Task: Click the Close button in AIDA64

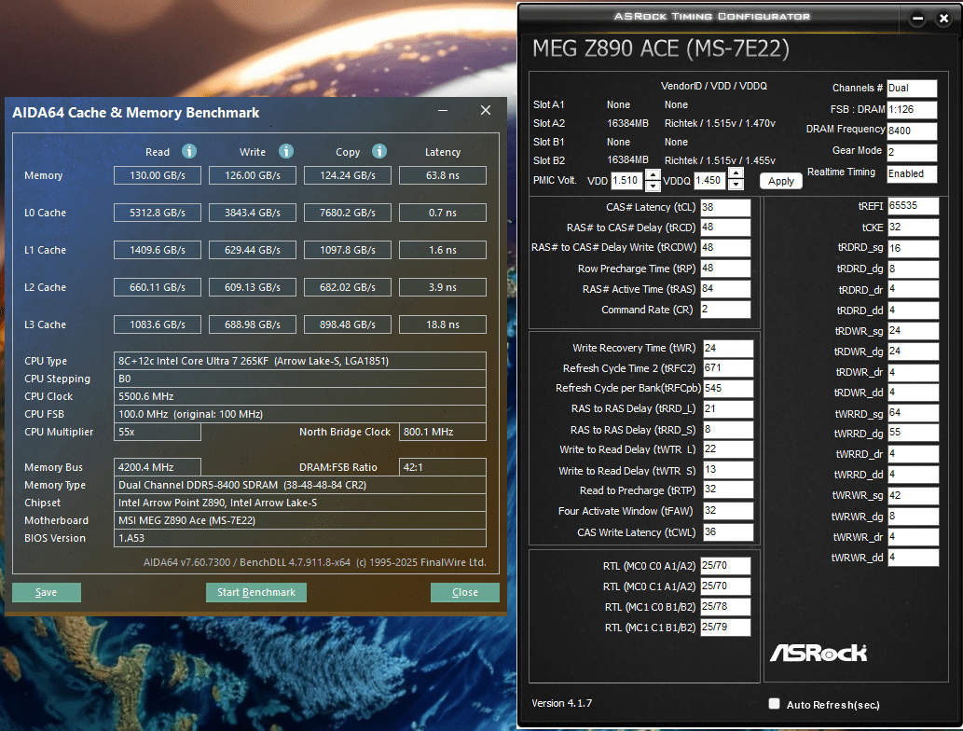Action: (x=465, y=592)
